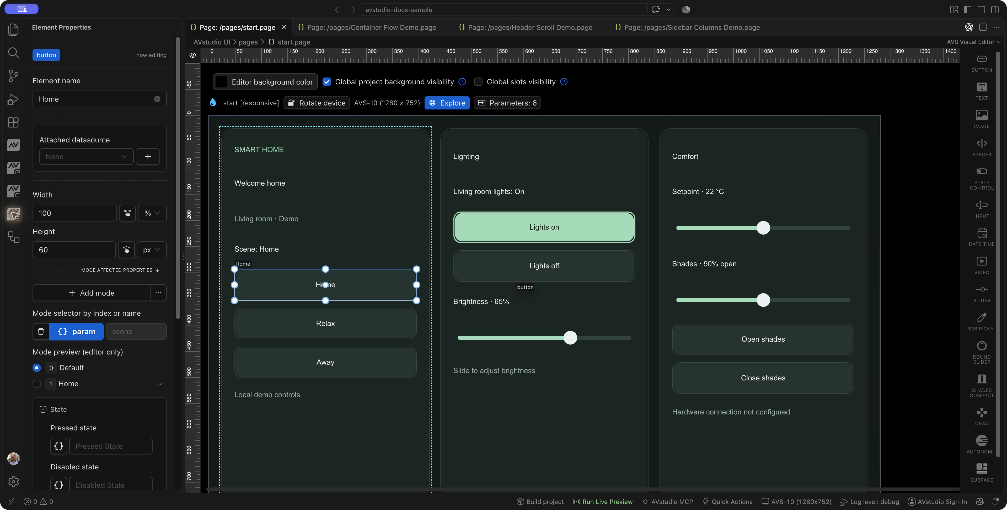This screenshot has height=510, width=1007.
Task: Toggle the eye visibility icon by the ruler
Action: (193, 56)
